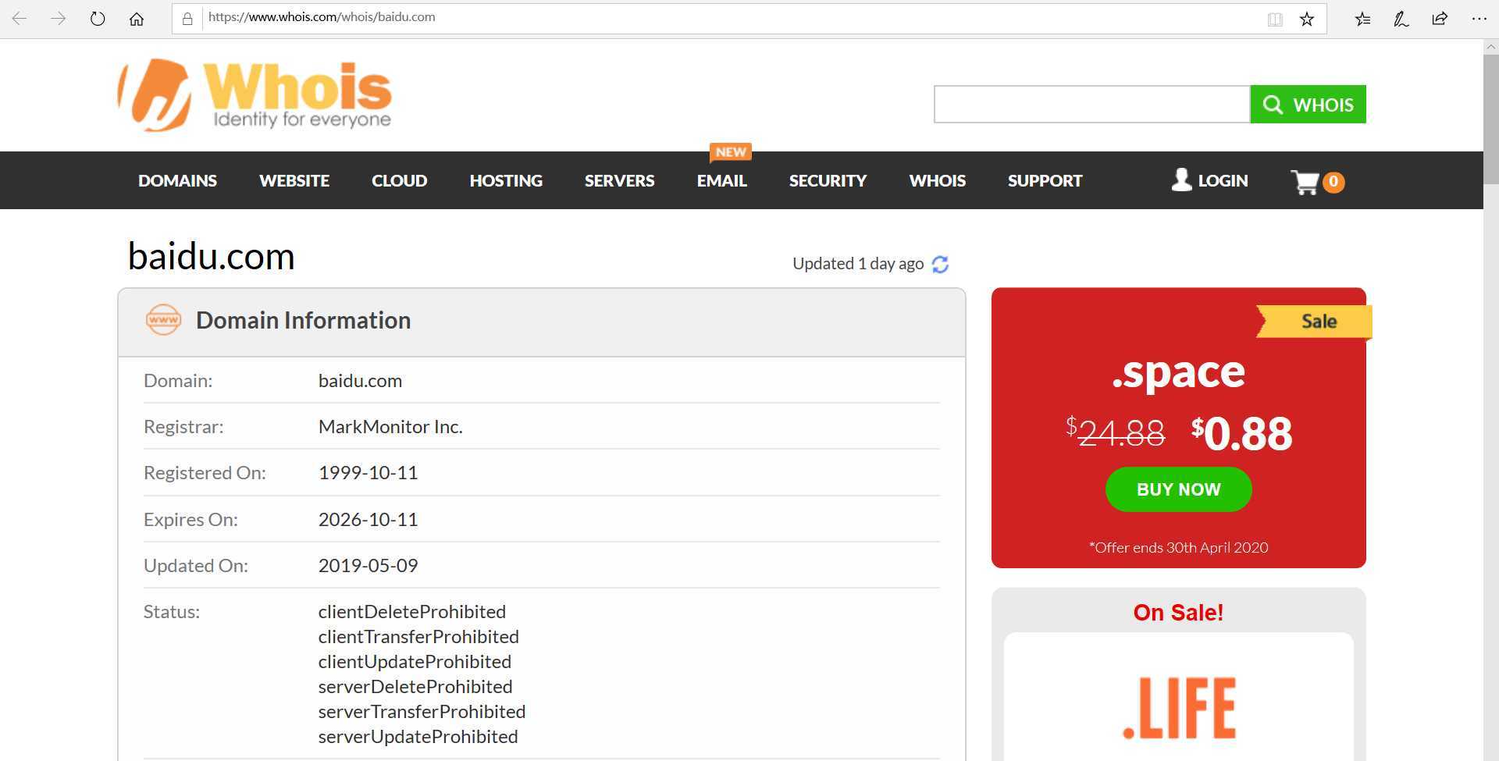Click status serverDeleteProhibited
Screen dimensions: 1499x761
click(x=415, y=687)
